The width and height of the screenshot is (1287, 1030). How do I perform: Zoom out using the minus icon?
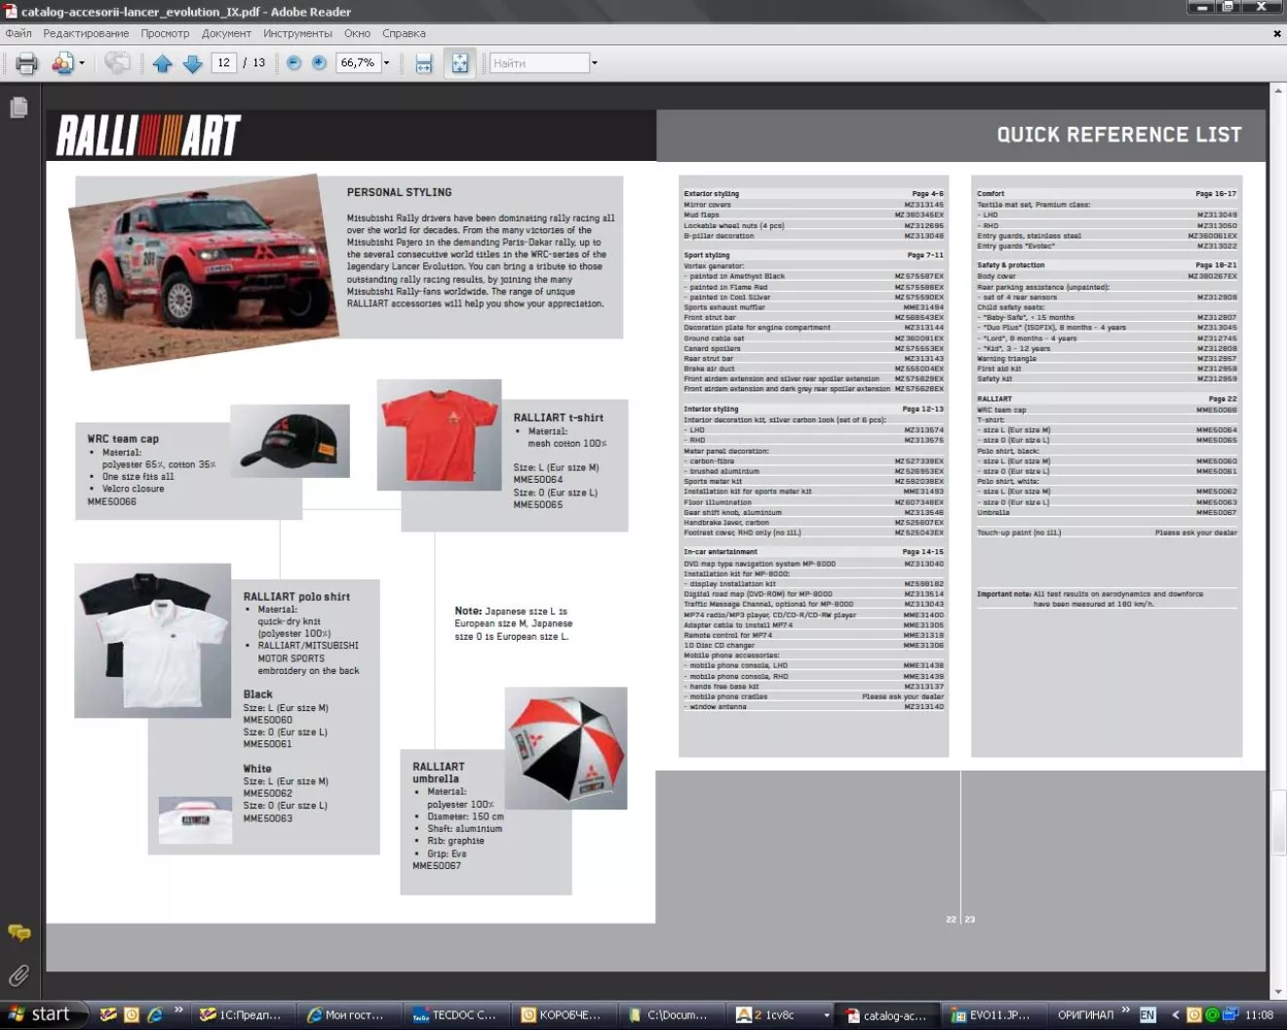point(293,63)
